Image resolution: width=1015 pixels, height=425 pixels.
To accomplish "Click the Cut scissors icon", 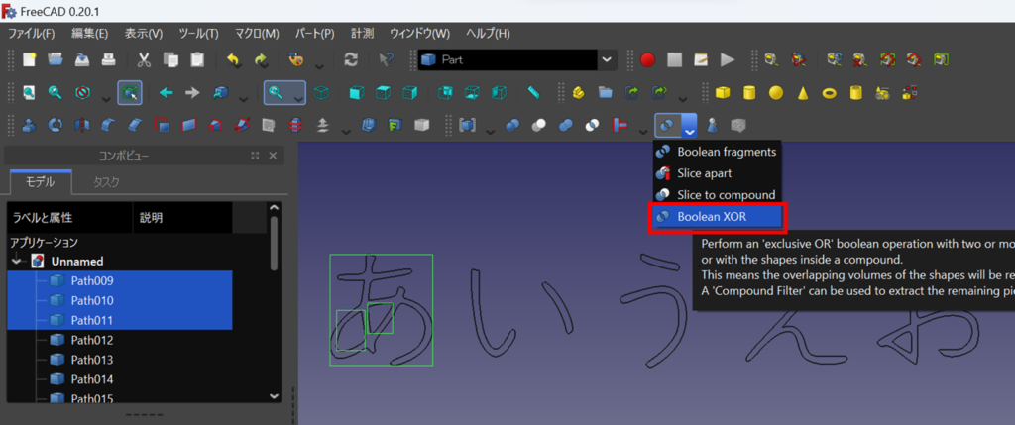I will (144, 60).
